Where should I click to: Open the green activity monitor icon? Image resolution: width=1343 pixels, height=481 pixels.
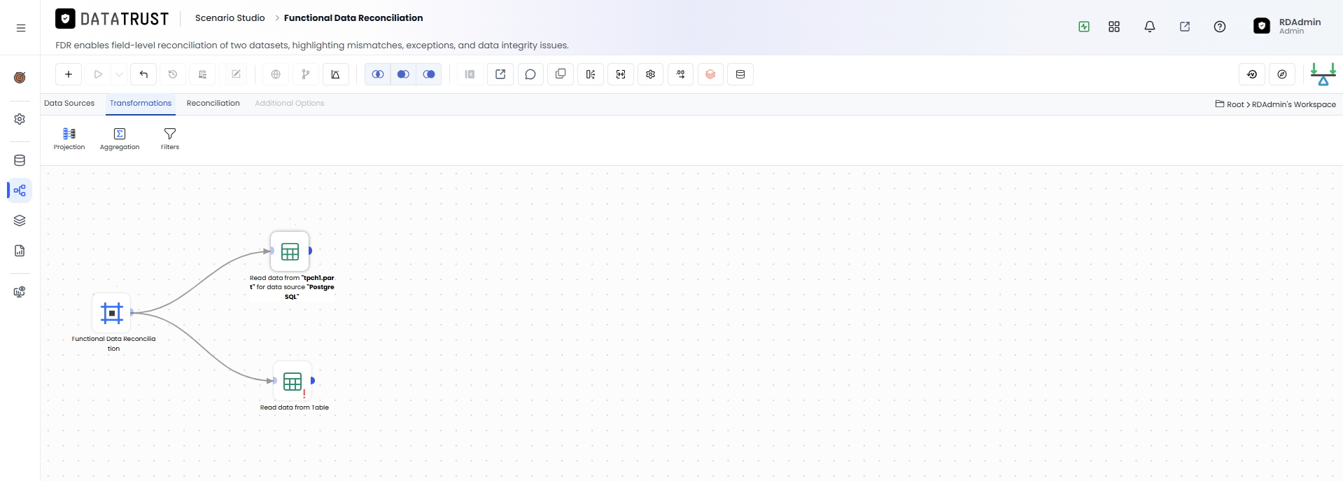(1084, 27)
